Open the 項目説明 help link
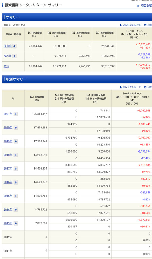This screenshot has height=259, width=152. 146,6
